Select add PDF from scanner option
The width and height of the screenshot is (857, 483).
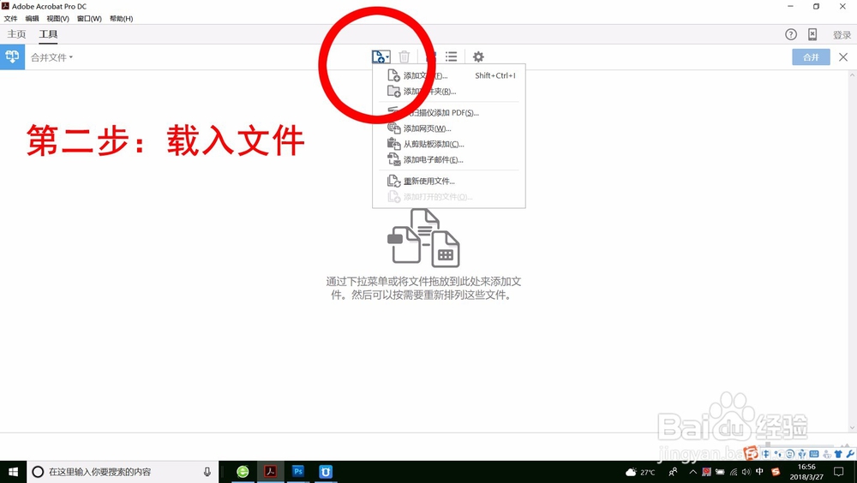coord(449,112)
